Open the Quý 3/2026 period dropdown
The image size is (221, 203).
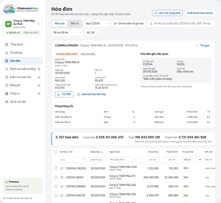pos(97,23)
